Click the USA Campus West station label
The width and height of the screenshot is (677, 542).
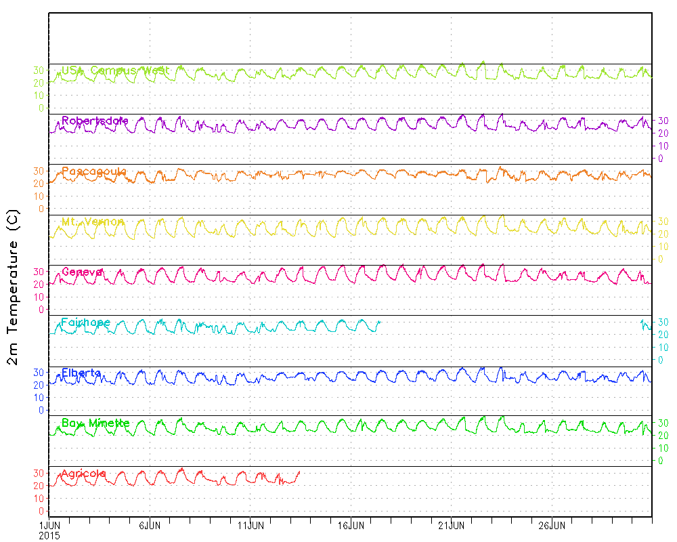click(115, 70)
